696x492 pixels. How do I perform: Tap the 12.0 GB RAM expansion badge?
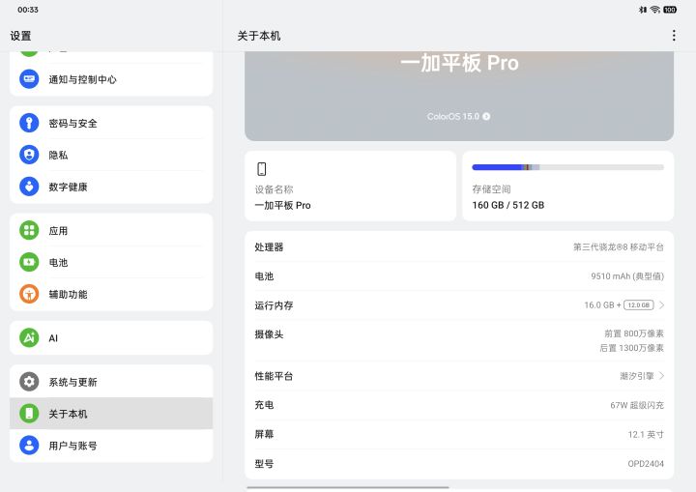(x=639, y=305)
